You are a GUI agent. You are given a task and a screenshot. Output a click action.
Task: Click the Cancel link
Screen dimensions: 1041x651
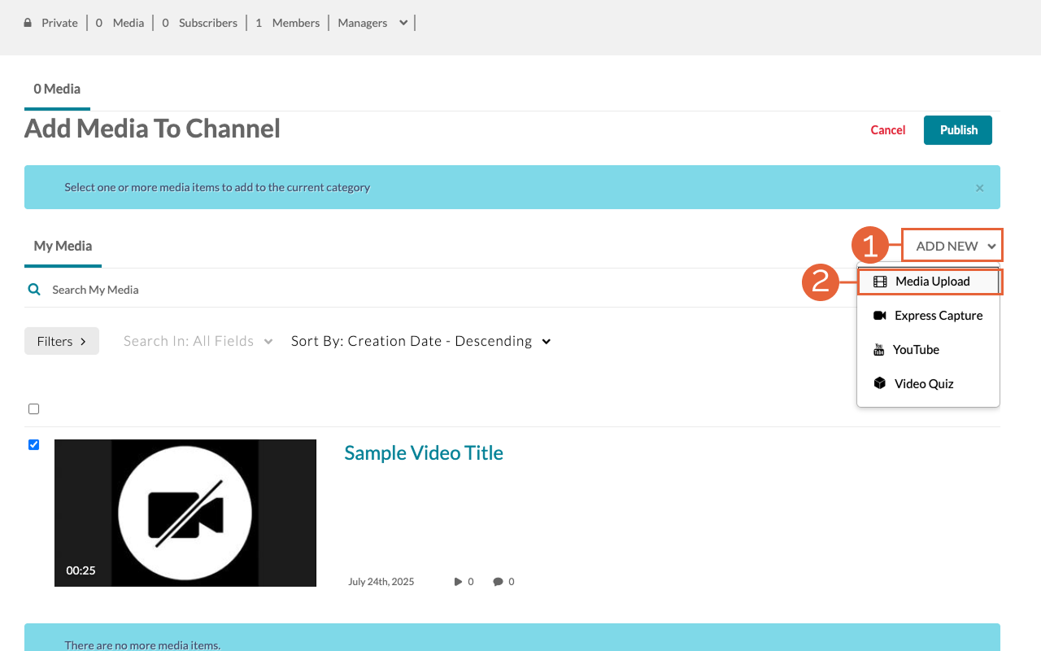(887, 129)
